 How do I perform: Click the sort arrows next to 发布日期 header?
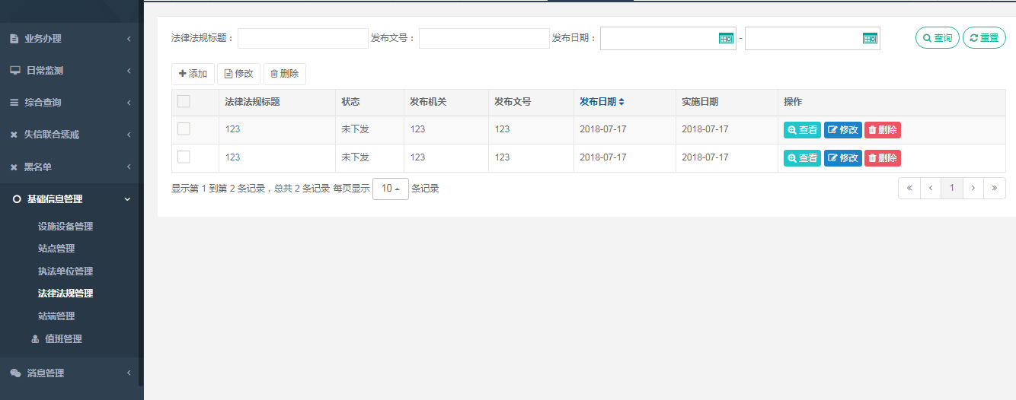(621, 102)
